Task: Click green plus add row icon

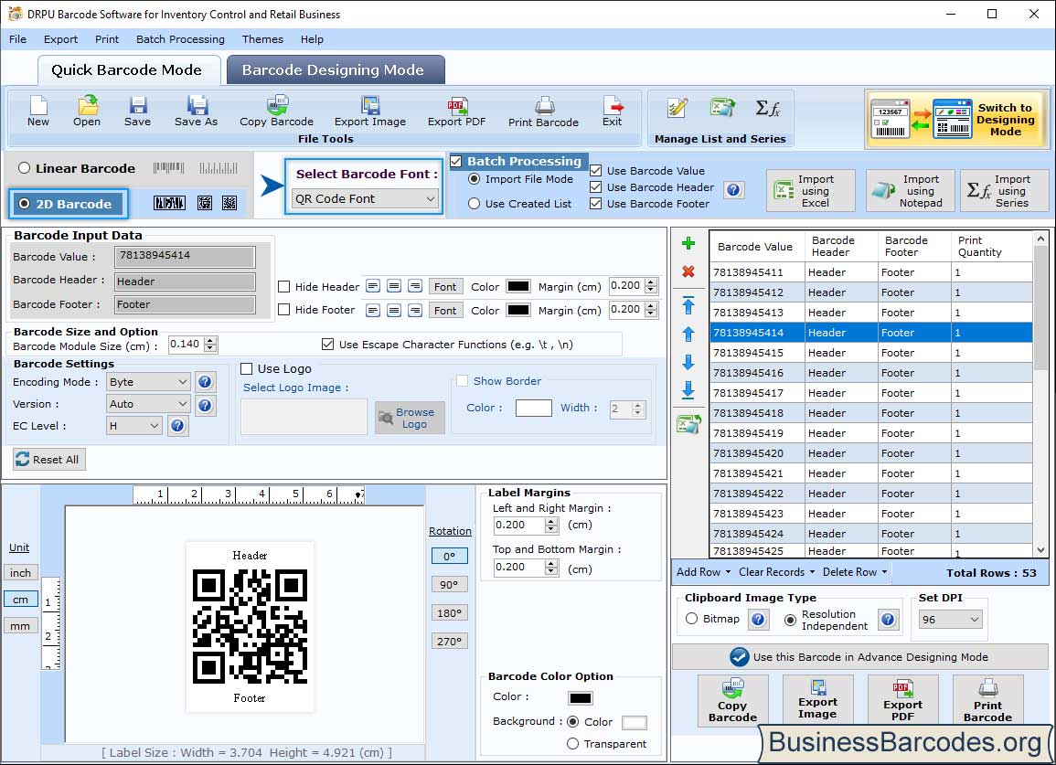Action: [688, 243]
